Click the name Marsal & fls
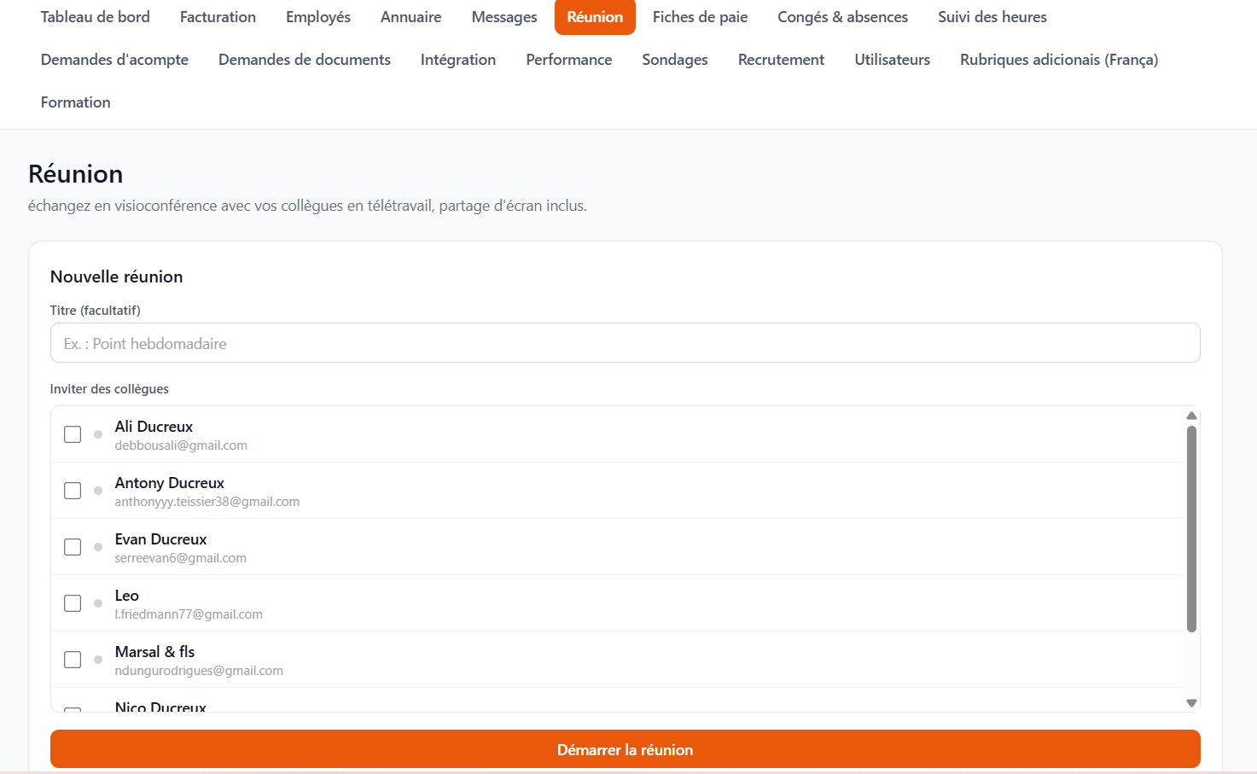 155,652
